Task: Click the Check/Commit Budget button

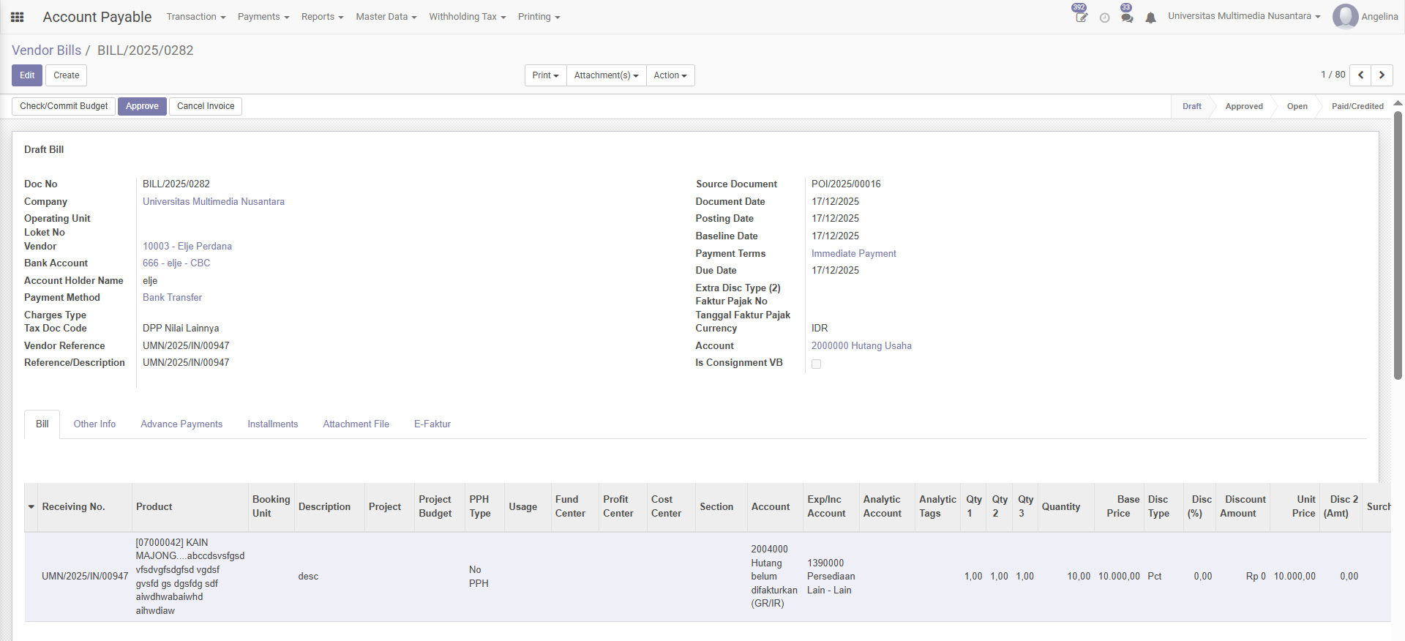Action: point(64,106)
